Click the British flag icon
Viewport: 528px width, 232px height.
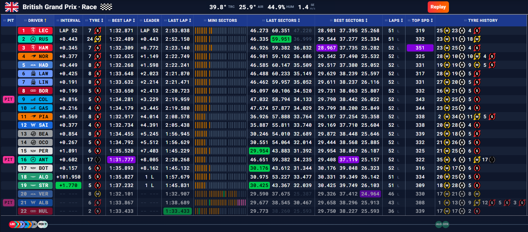click(x=12, y=7)
